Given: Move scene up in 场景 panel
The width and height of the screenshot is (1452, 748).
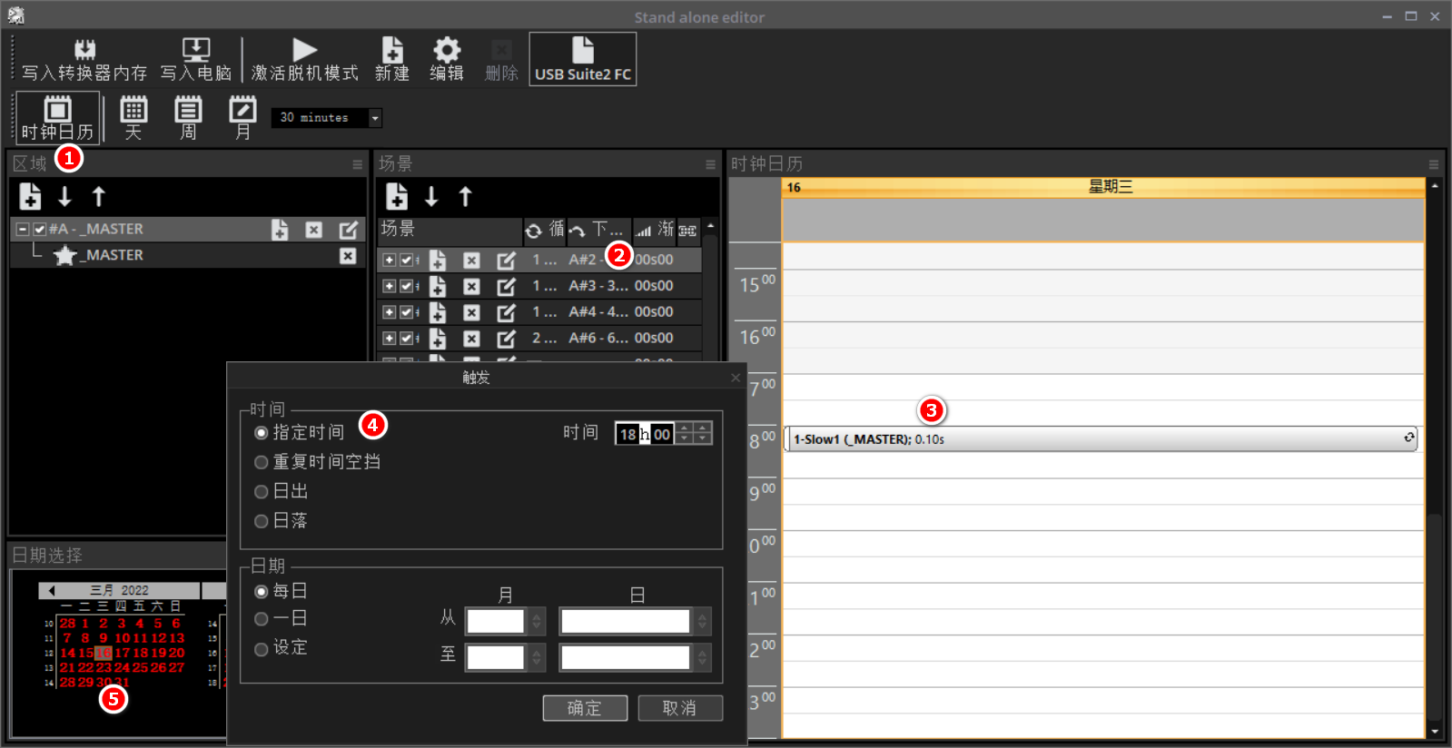Looking at the screenshot, I should (465, 196).
